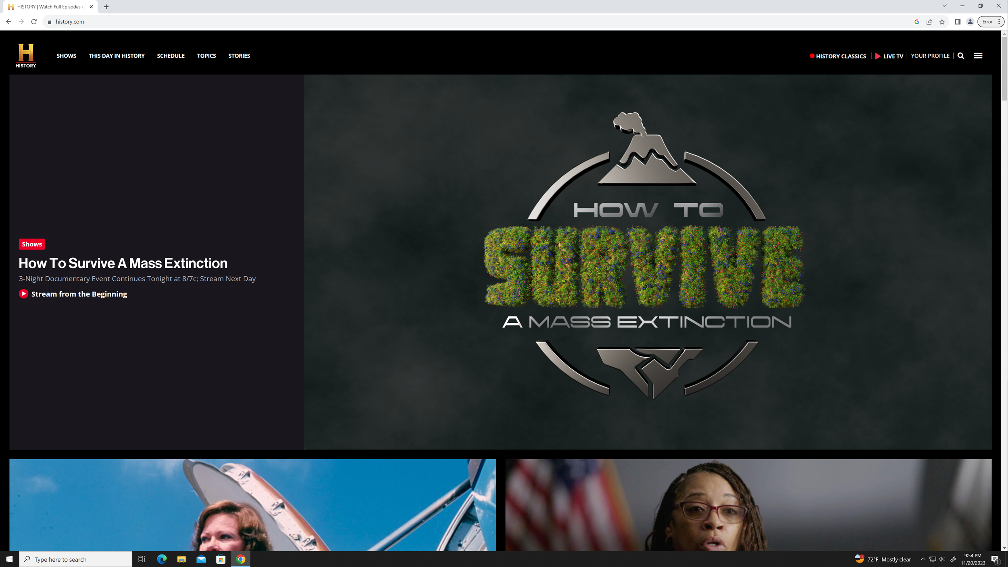Image resolution: width=1008 pixels, height=567 pixels.
Task: Click the Chrome profile avatar icon
Action: (x=970, y=22)
